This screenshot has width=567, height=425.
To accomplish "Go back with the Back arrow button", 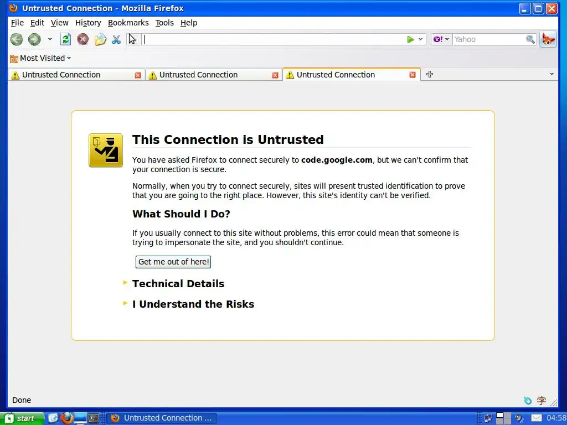I will coord(16,39).
